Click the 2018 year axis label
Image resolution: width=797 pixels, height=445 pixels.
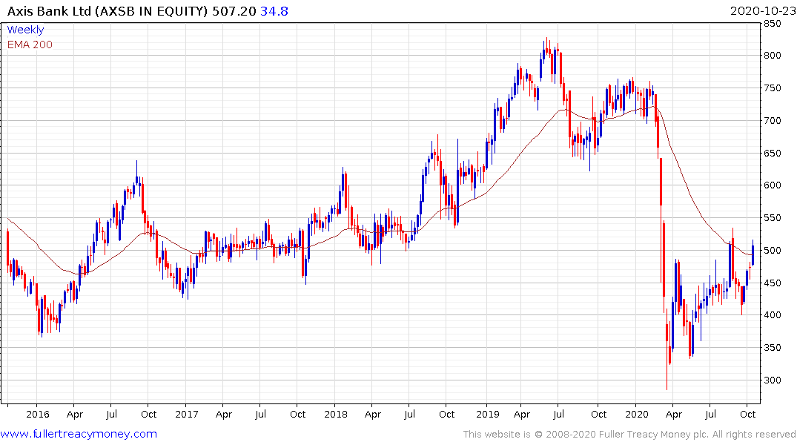tap(335, 414)
